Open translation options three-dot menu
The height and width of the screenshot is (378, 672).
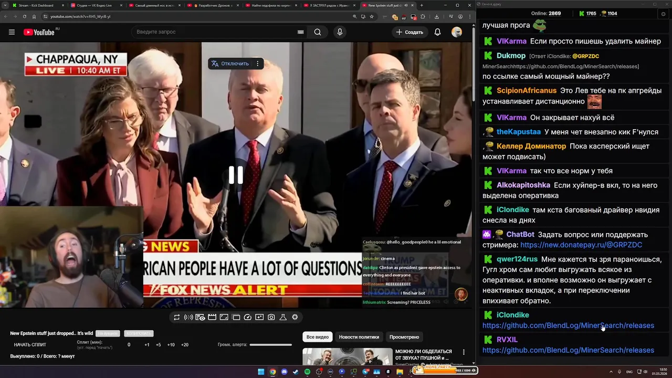(x=257, y=64)
